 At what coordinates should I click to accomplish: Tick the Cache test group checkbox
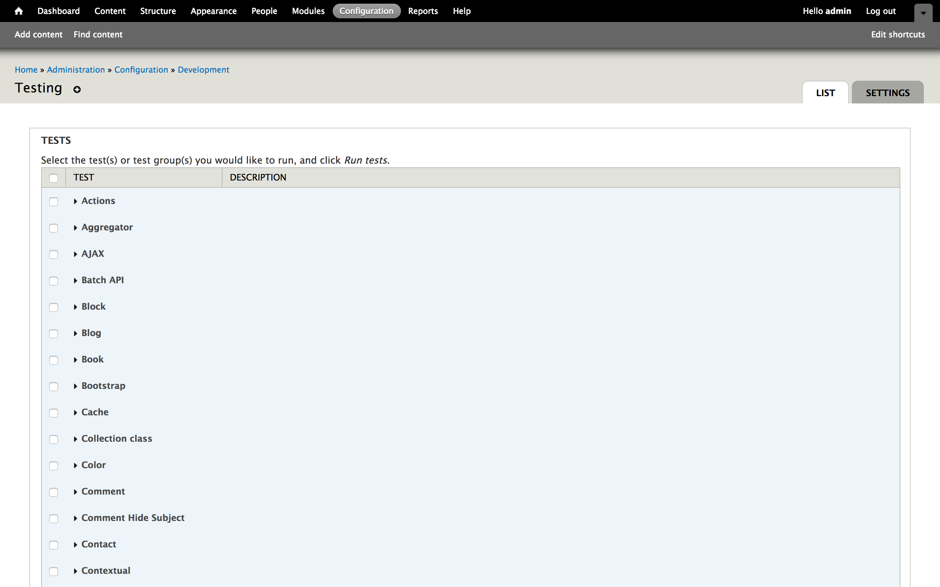point(54,413)
